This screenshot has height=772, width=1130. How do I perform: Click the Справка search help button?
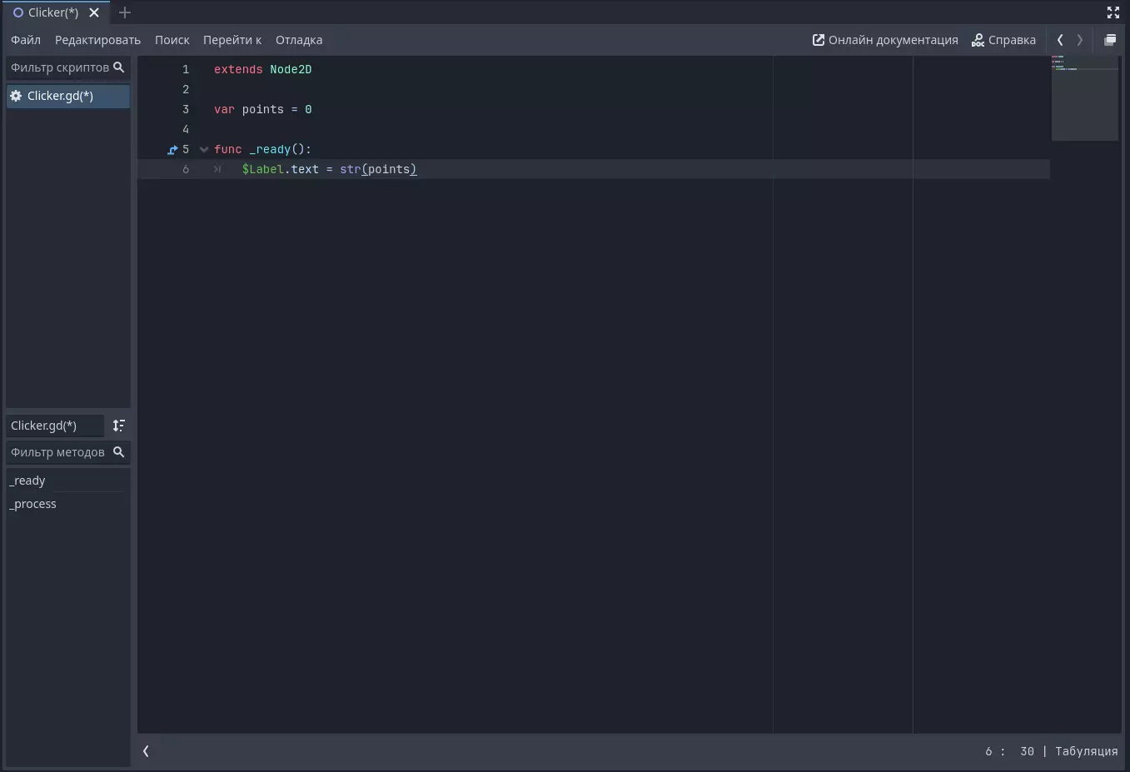(1003, 40)
